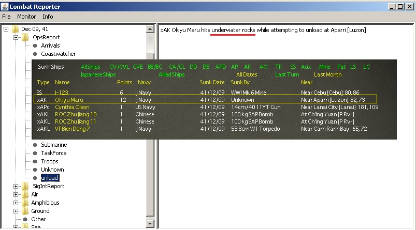
Task: Filter sunk ships by CA/CL
Action: coord(177,67)
